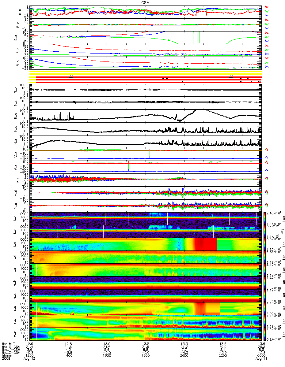Select the thc_MLT row label
This screenshot has width=285, height=367.
pos(9,343)
